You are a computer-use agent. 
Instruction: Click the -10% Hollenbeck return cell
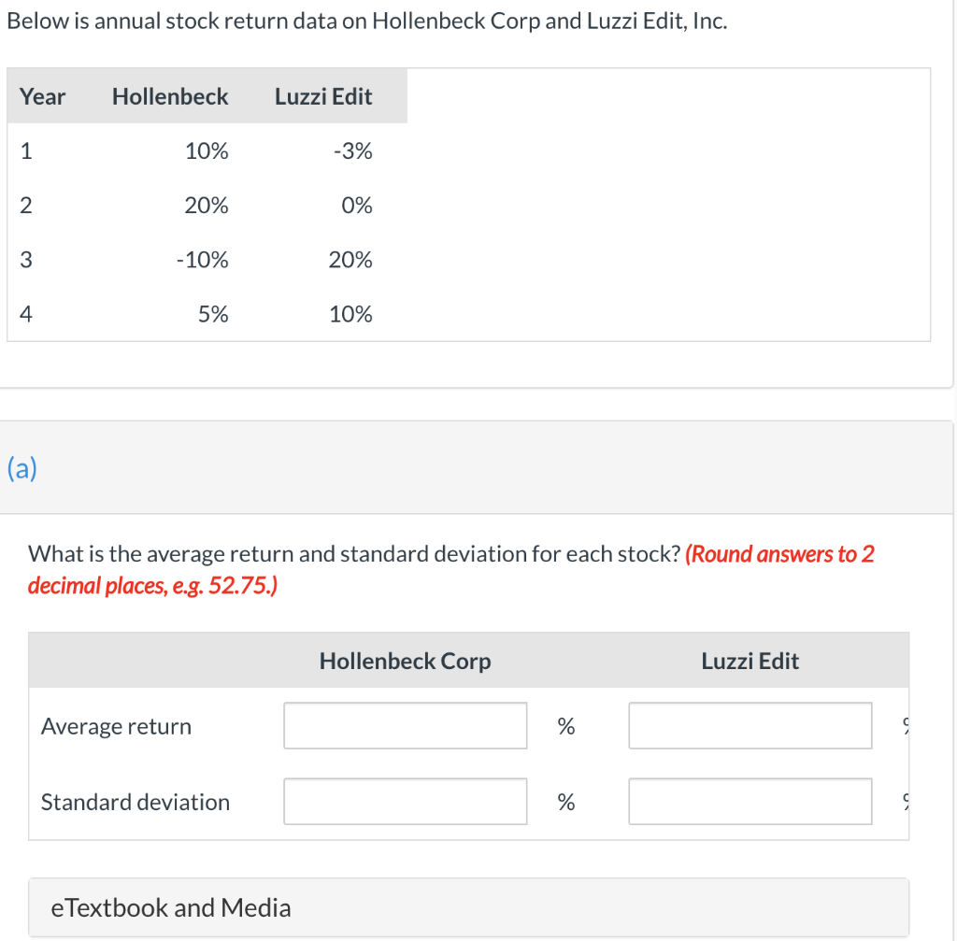tap(202, 260)
